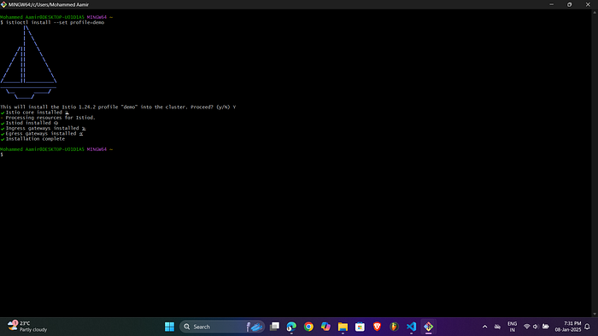The image size is (598, 336).
Task: Click the volume speaker tray icon
Action: (x=536, y=327)
